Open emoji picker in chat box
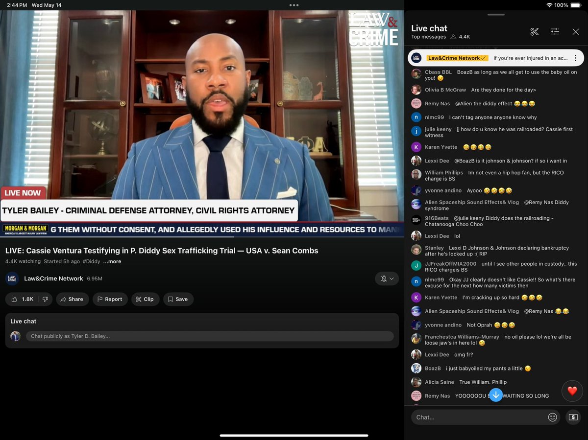Screen dimensions: 588x440 click(553, 417)
